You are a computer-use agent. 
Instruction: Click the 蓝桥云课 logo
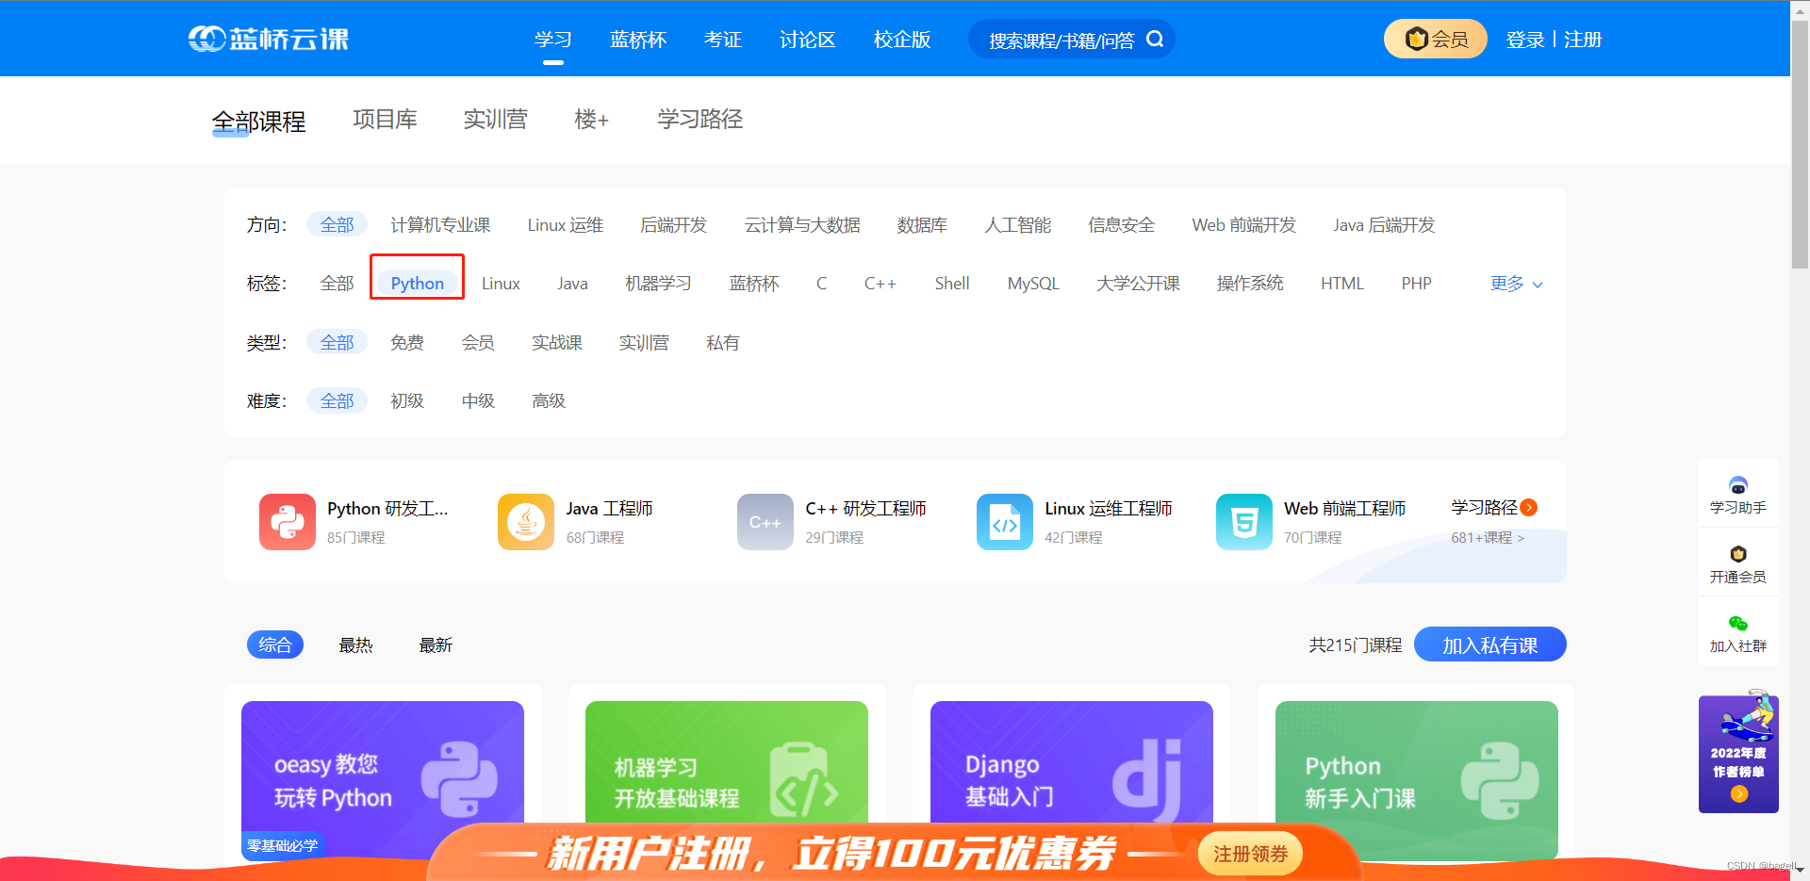269,39
